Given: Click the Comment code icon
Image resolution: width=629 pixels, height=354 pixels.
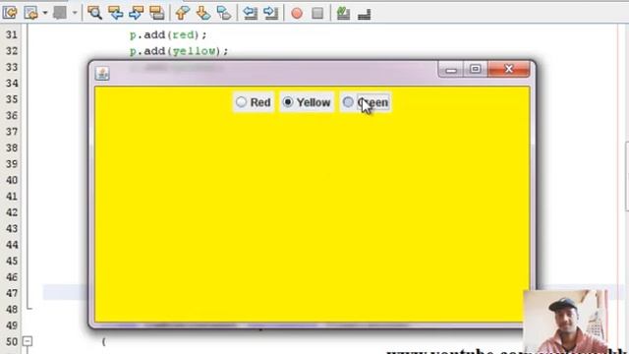Looking at the screenshot, I should tap(343, 13).
